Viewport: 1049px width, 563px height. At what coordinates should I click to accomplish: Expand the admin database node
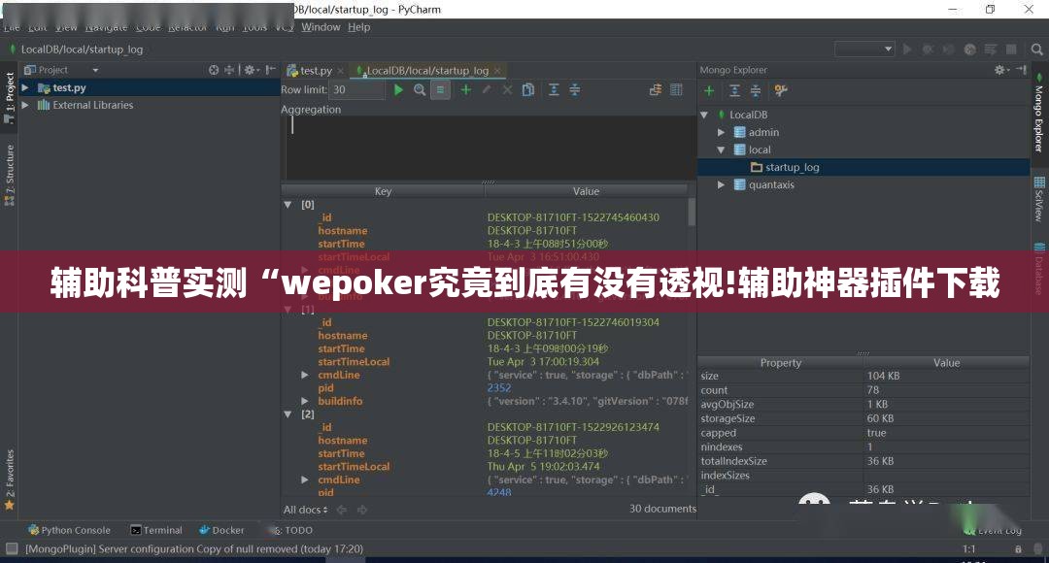pos(721,132)
